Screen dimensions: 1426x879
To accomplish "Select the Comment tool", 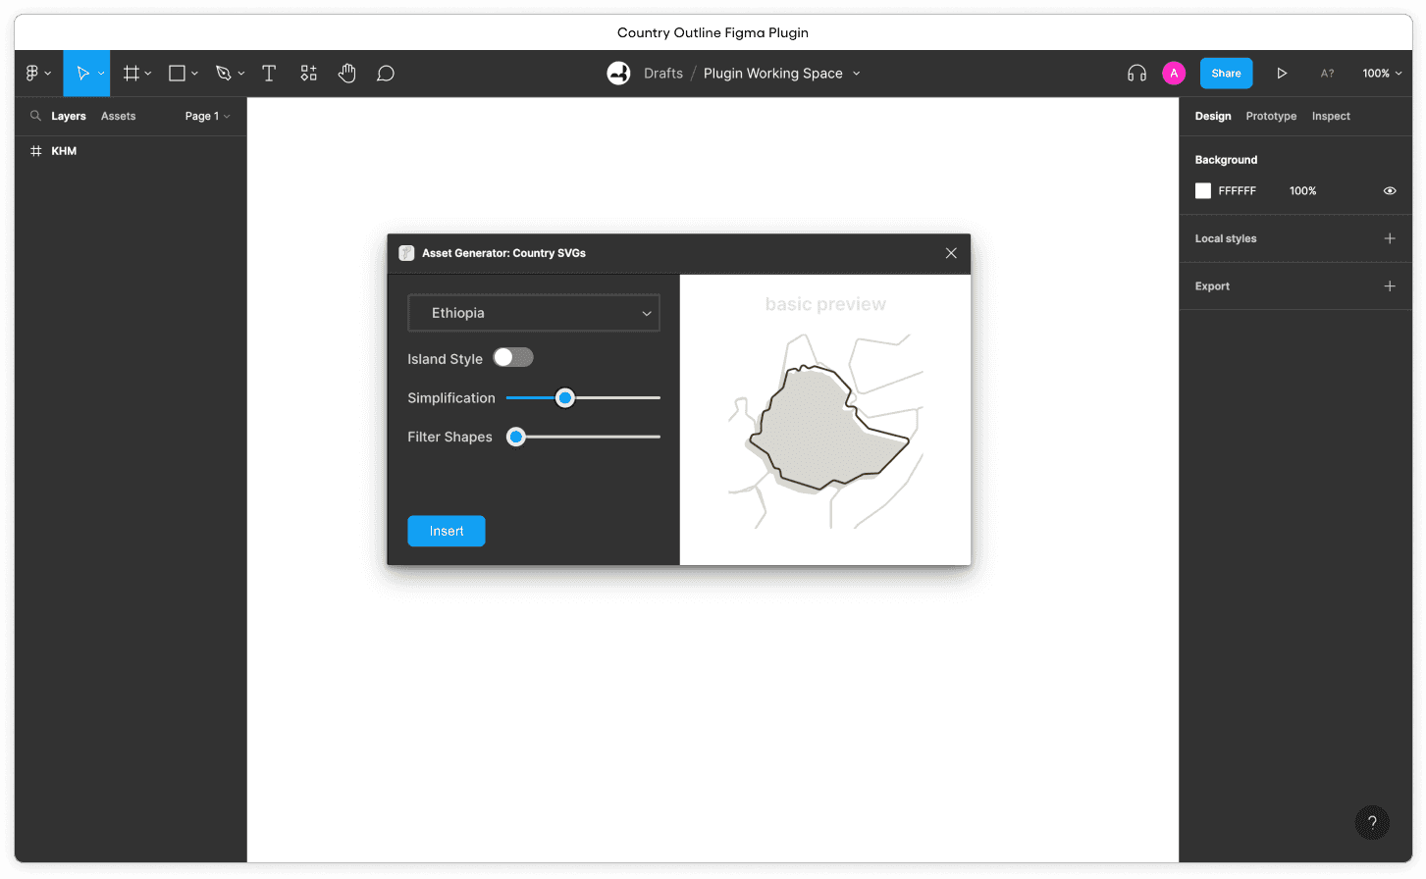I will pos(386,74).
